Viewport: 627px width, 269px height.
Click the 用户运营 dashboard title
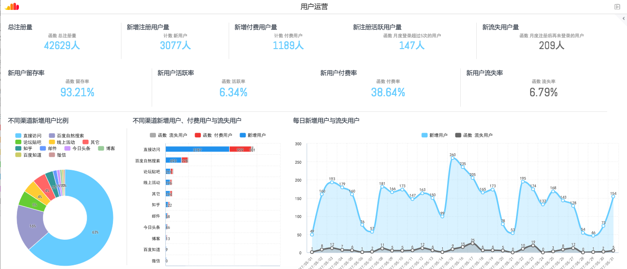coord(314,7)
